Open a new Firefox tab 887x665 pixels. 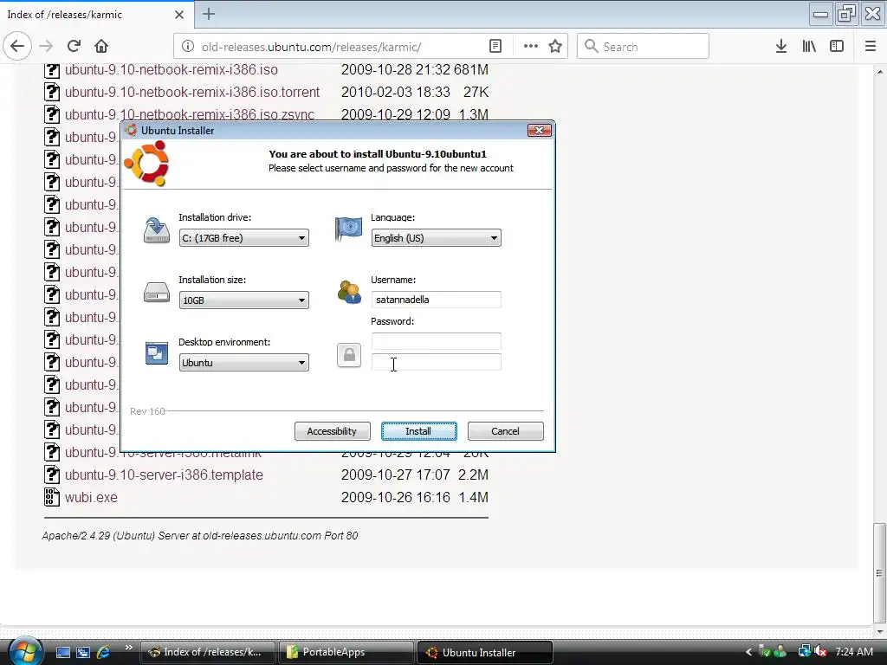pos(209,14)
